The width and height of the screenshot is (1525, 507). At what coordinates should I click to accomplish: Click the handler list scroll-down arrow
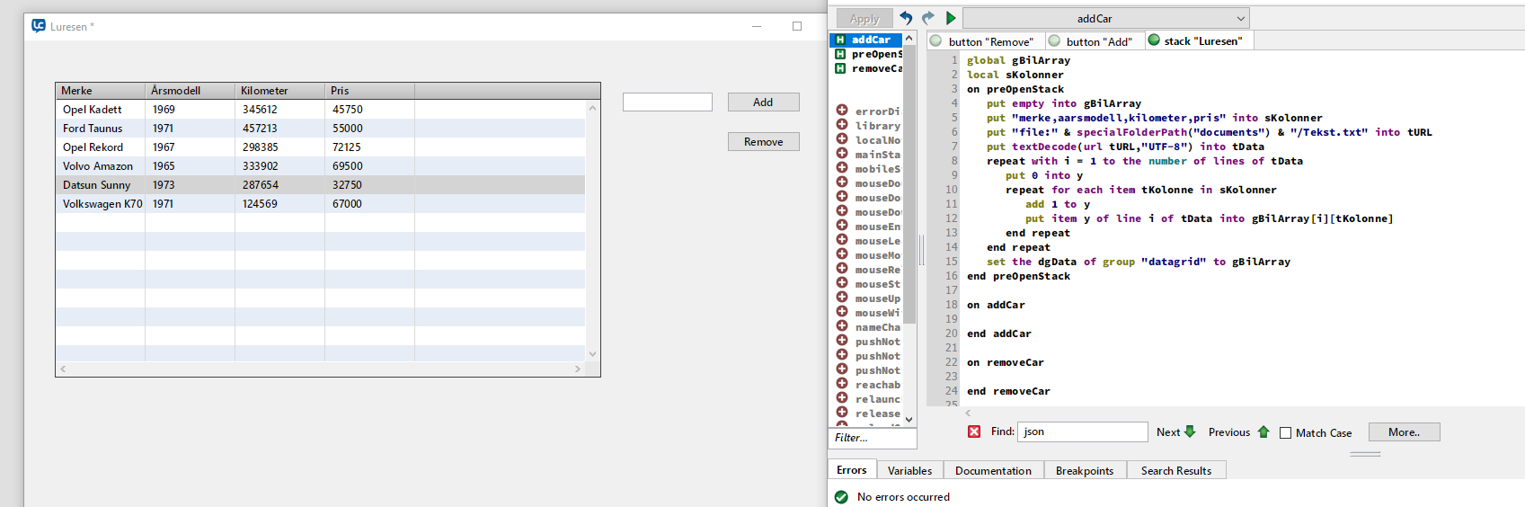[x=909, y=419]
